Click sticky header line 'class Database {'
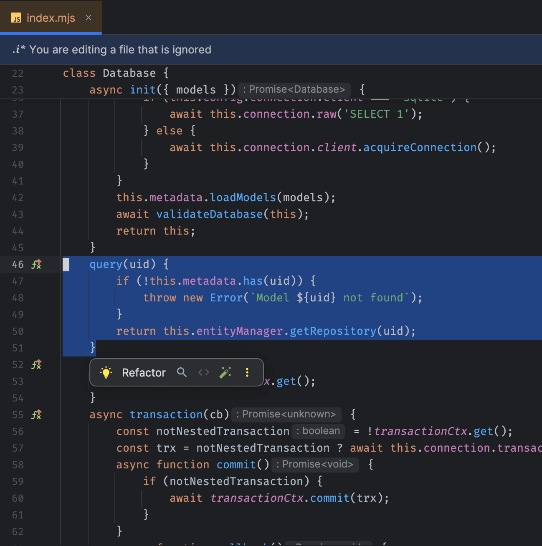This screenshot has width=542, height=546. tap(116, 73)
